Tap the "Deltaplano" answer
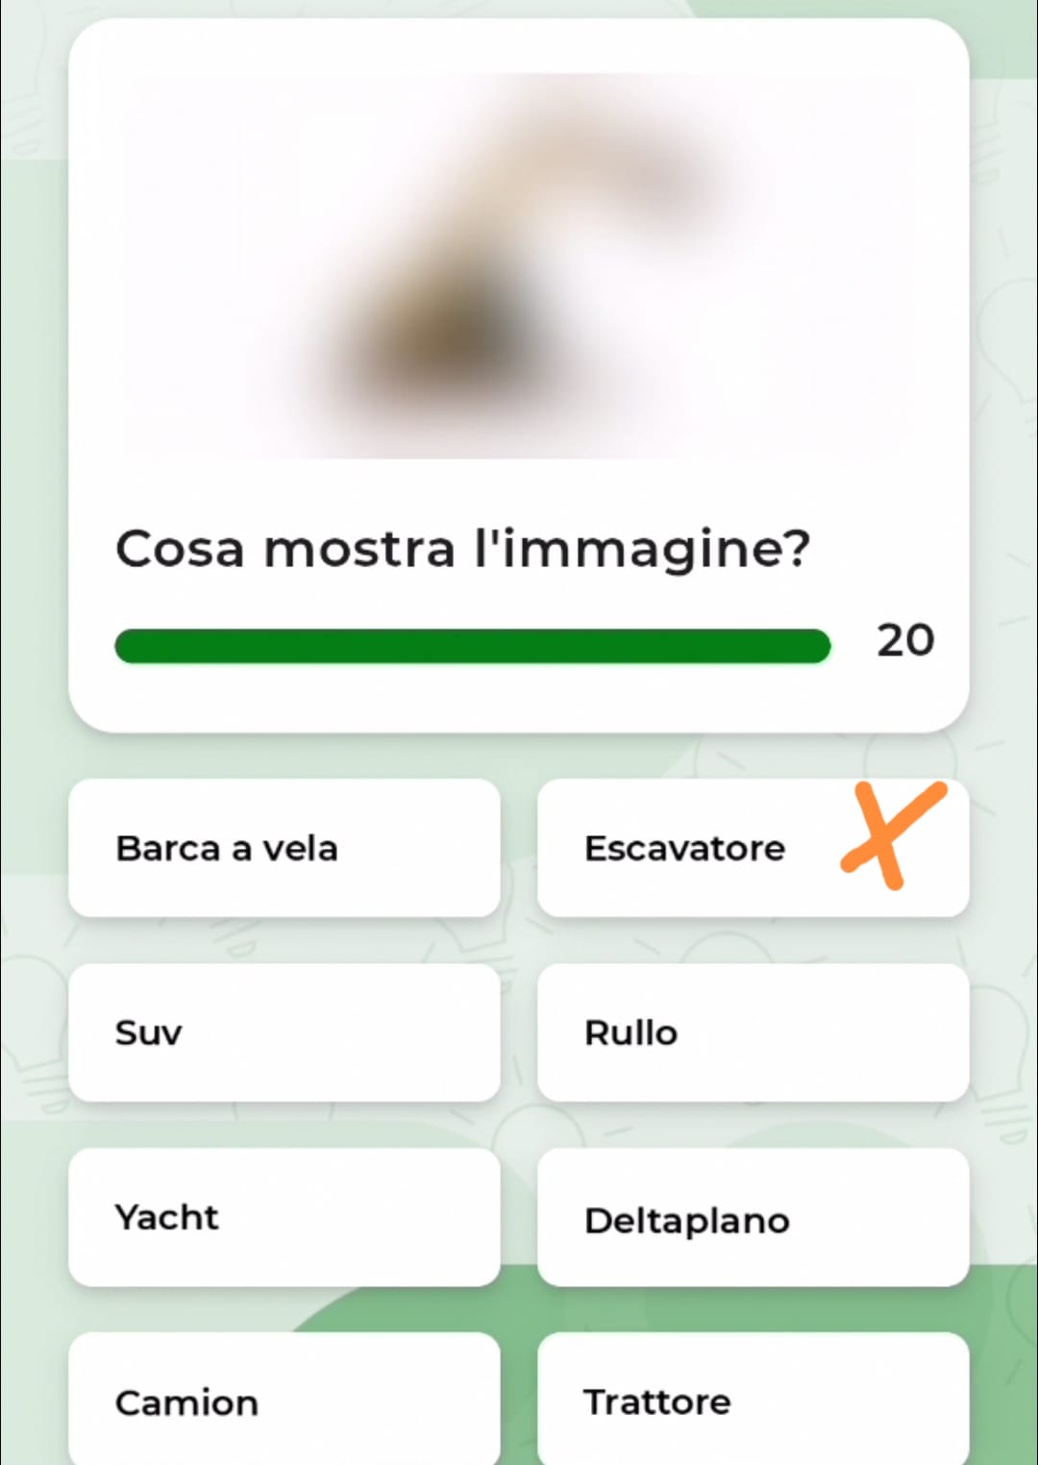1038x1465 pixels. pyautogui.click(x=753, y=1219)
